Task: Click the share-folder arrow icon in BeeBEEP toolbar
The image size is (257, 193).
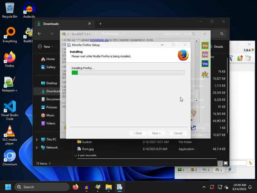Action: (x=240, y=58)
